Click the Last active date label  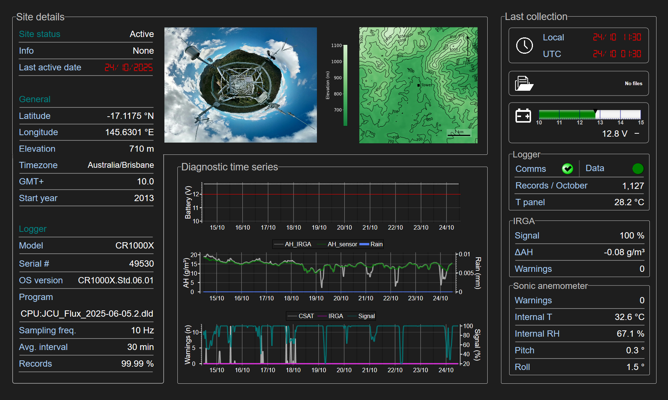click(x=50, y=67)
